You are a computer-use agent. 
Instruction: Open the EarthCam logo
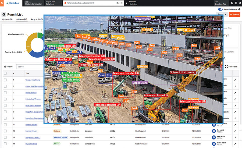click(13, 3)
